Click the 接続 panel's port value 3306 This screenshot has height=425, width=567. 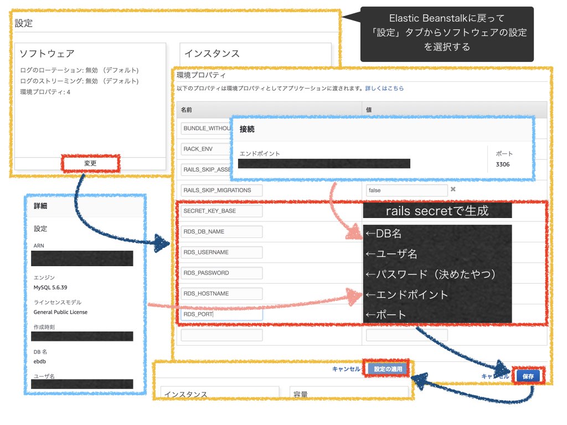pos(503,164)
